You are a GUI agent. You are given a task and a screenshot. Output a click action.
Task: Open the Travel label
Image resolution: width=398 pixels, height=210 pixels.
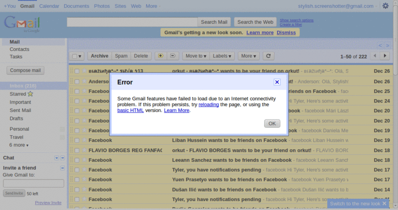(x=16, y=137)
